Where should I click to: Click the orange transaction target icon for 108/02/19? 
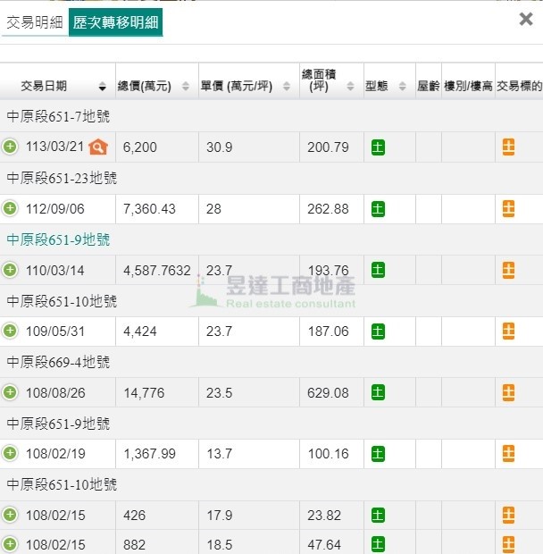click(x=508, y=453)
